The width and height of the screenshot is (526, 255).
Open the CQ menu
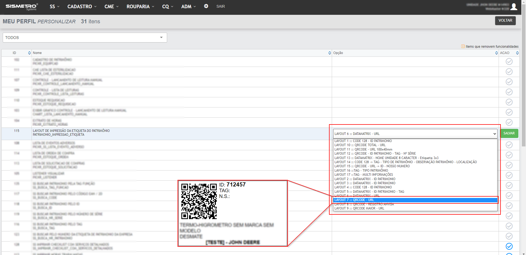pos(168,6)
